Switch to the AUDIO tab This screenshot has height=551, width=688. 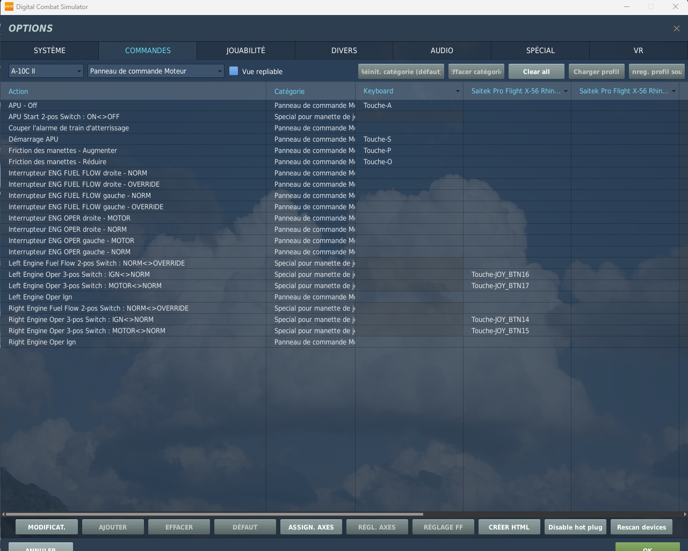pyautogui.click(x=442, y=50)
